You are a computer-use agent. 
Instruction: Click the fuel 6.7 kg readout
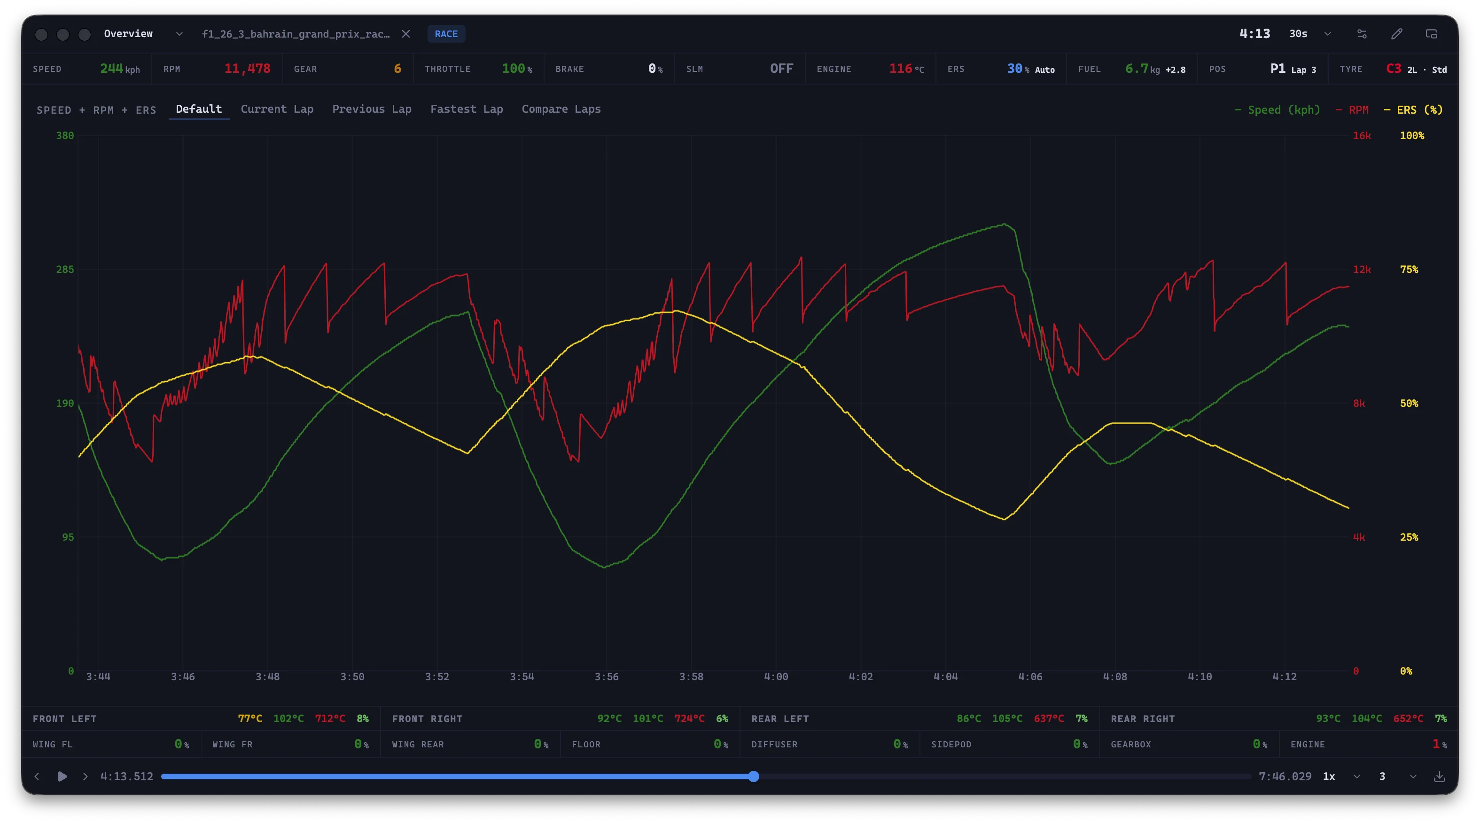pyautogui.click(x=1155, y=69)
